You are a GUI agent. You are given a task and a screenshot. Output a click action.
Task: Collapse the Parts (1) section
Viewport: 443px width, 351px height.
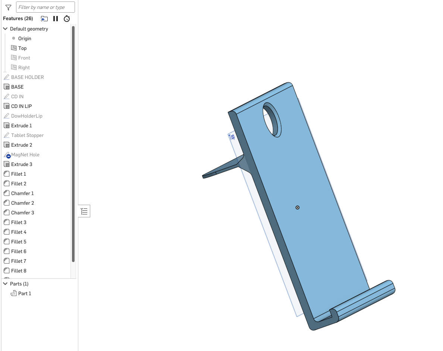(5, 284)
